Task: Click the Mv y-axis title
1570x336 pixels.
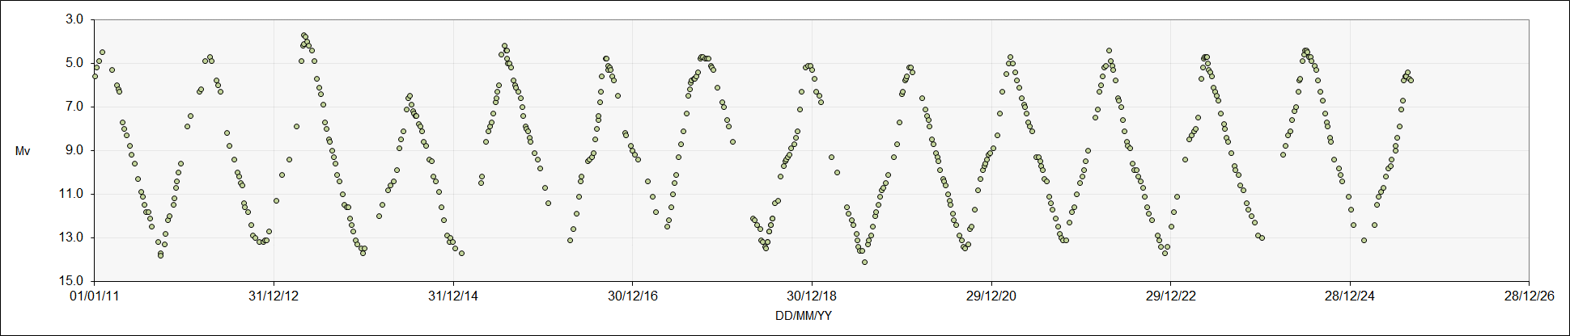Action: click(x=23, y=151)
